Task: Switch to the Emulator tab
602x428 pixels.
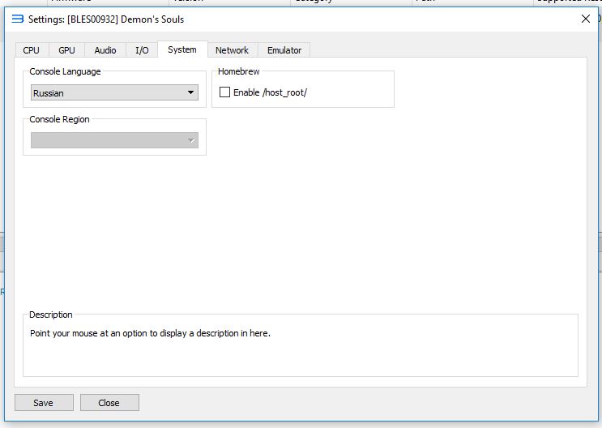Action: [284, 50]
